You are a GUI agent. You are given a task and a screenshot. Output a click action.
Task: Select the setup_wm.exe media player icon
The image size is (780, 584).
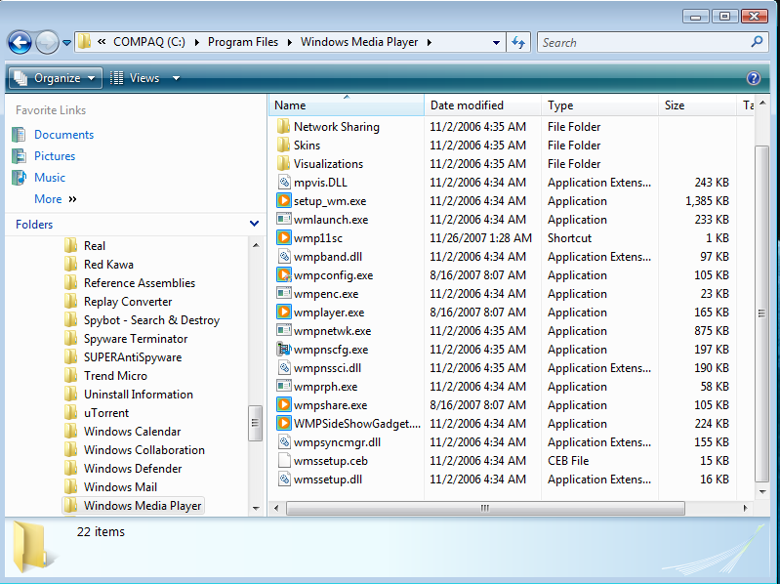[283, 200]
